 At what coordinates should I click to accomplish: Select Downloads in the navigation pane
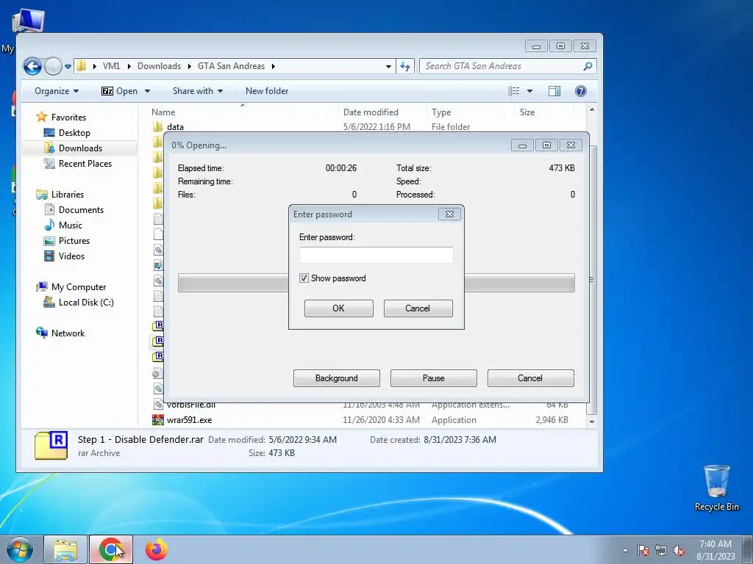[80, 148]
